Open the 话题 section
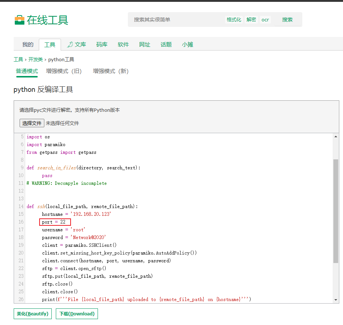The height and width of the screenshot is (325, 343). click(x=166, y=44)
